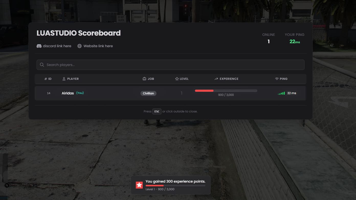Select the Civilian job badge
The image size is (356, 200).
click(148, 93)
